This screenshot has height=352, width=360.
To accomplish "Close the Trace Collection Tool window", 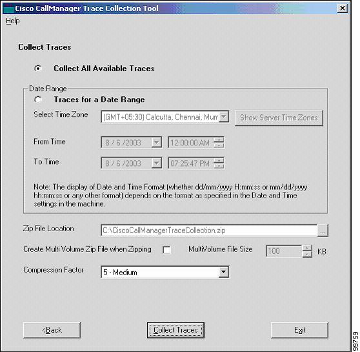I will pyautogui.click(x=342, y=8).
